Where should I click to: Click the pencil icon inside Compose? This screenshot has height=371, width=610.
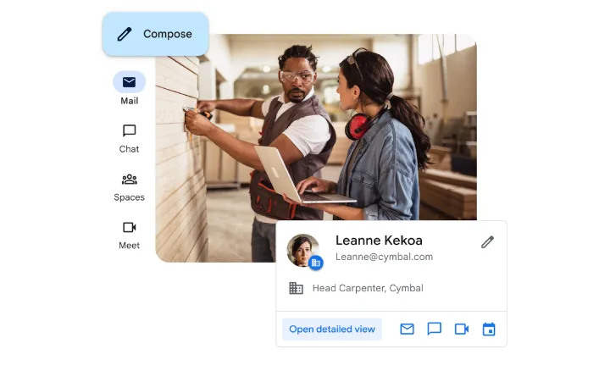[x=125, y=34]
